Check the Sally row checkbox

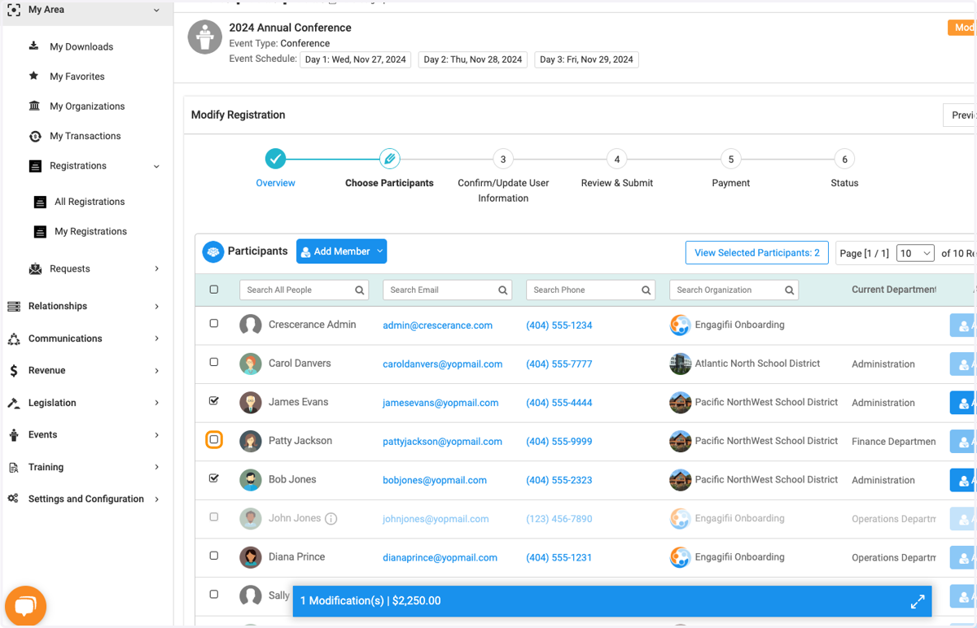click(214, 595)
